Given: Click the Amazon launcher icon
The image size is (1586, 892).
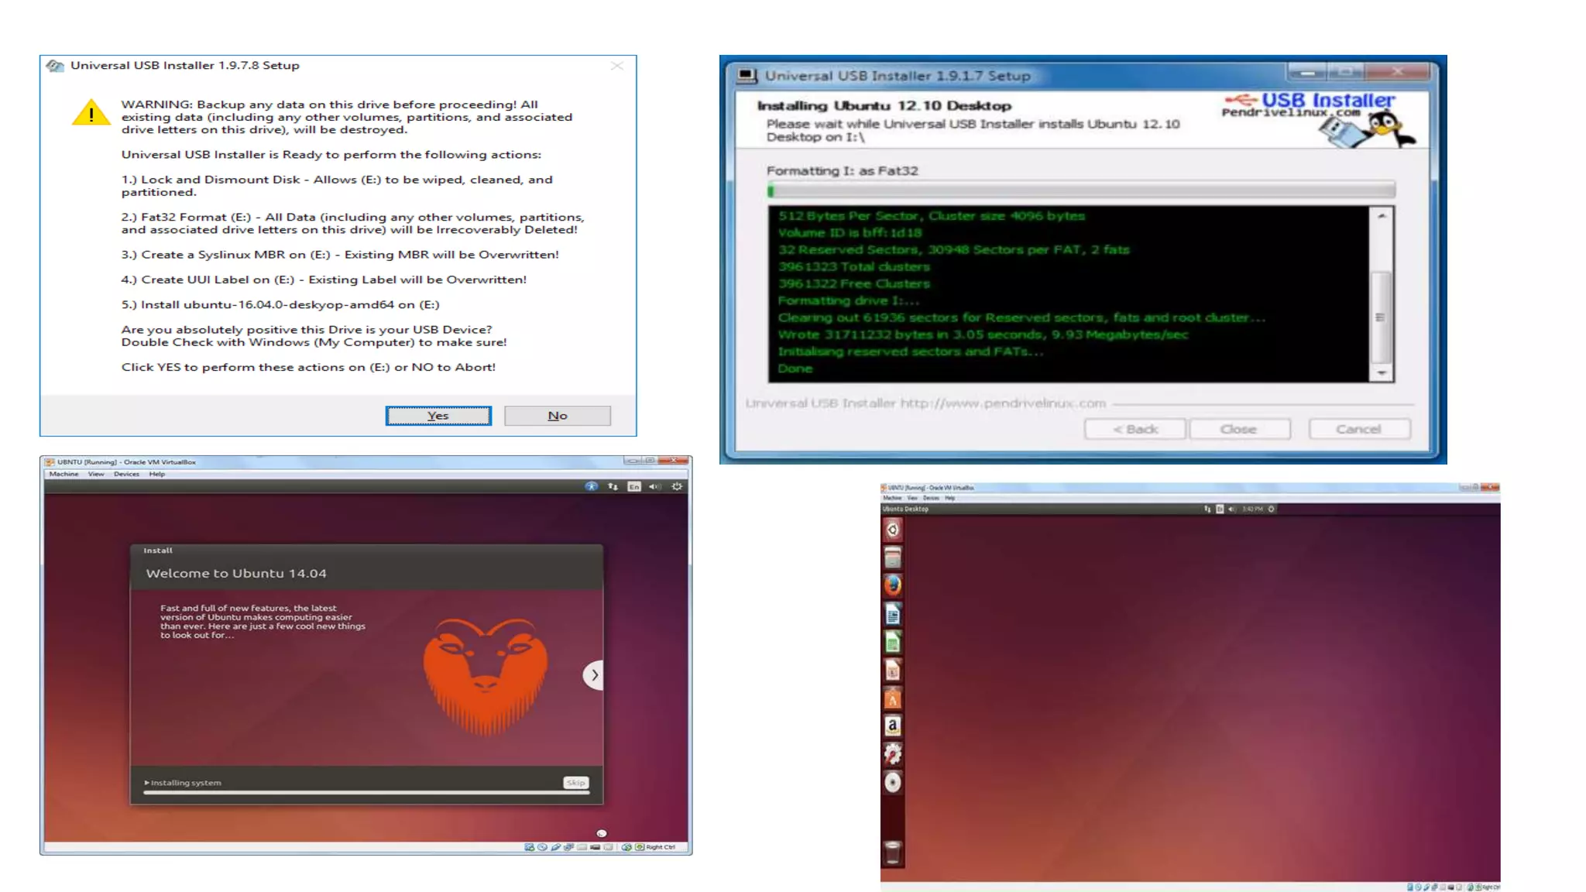Looking at the screenshot, I should [892, 726].
